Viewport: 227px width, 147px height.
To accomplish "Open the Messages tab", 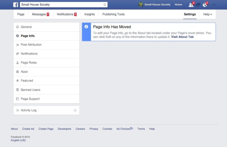I will click(41, 14).
